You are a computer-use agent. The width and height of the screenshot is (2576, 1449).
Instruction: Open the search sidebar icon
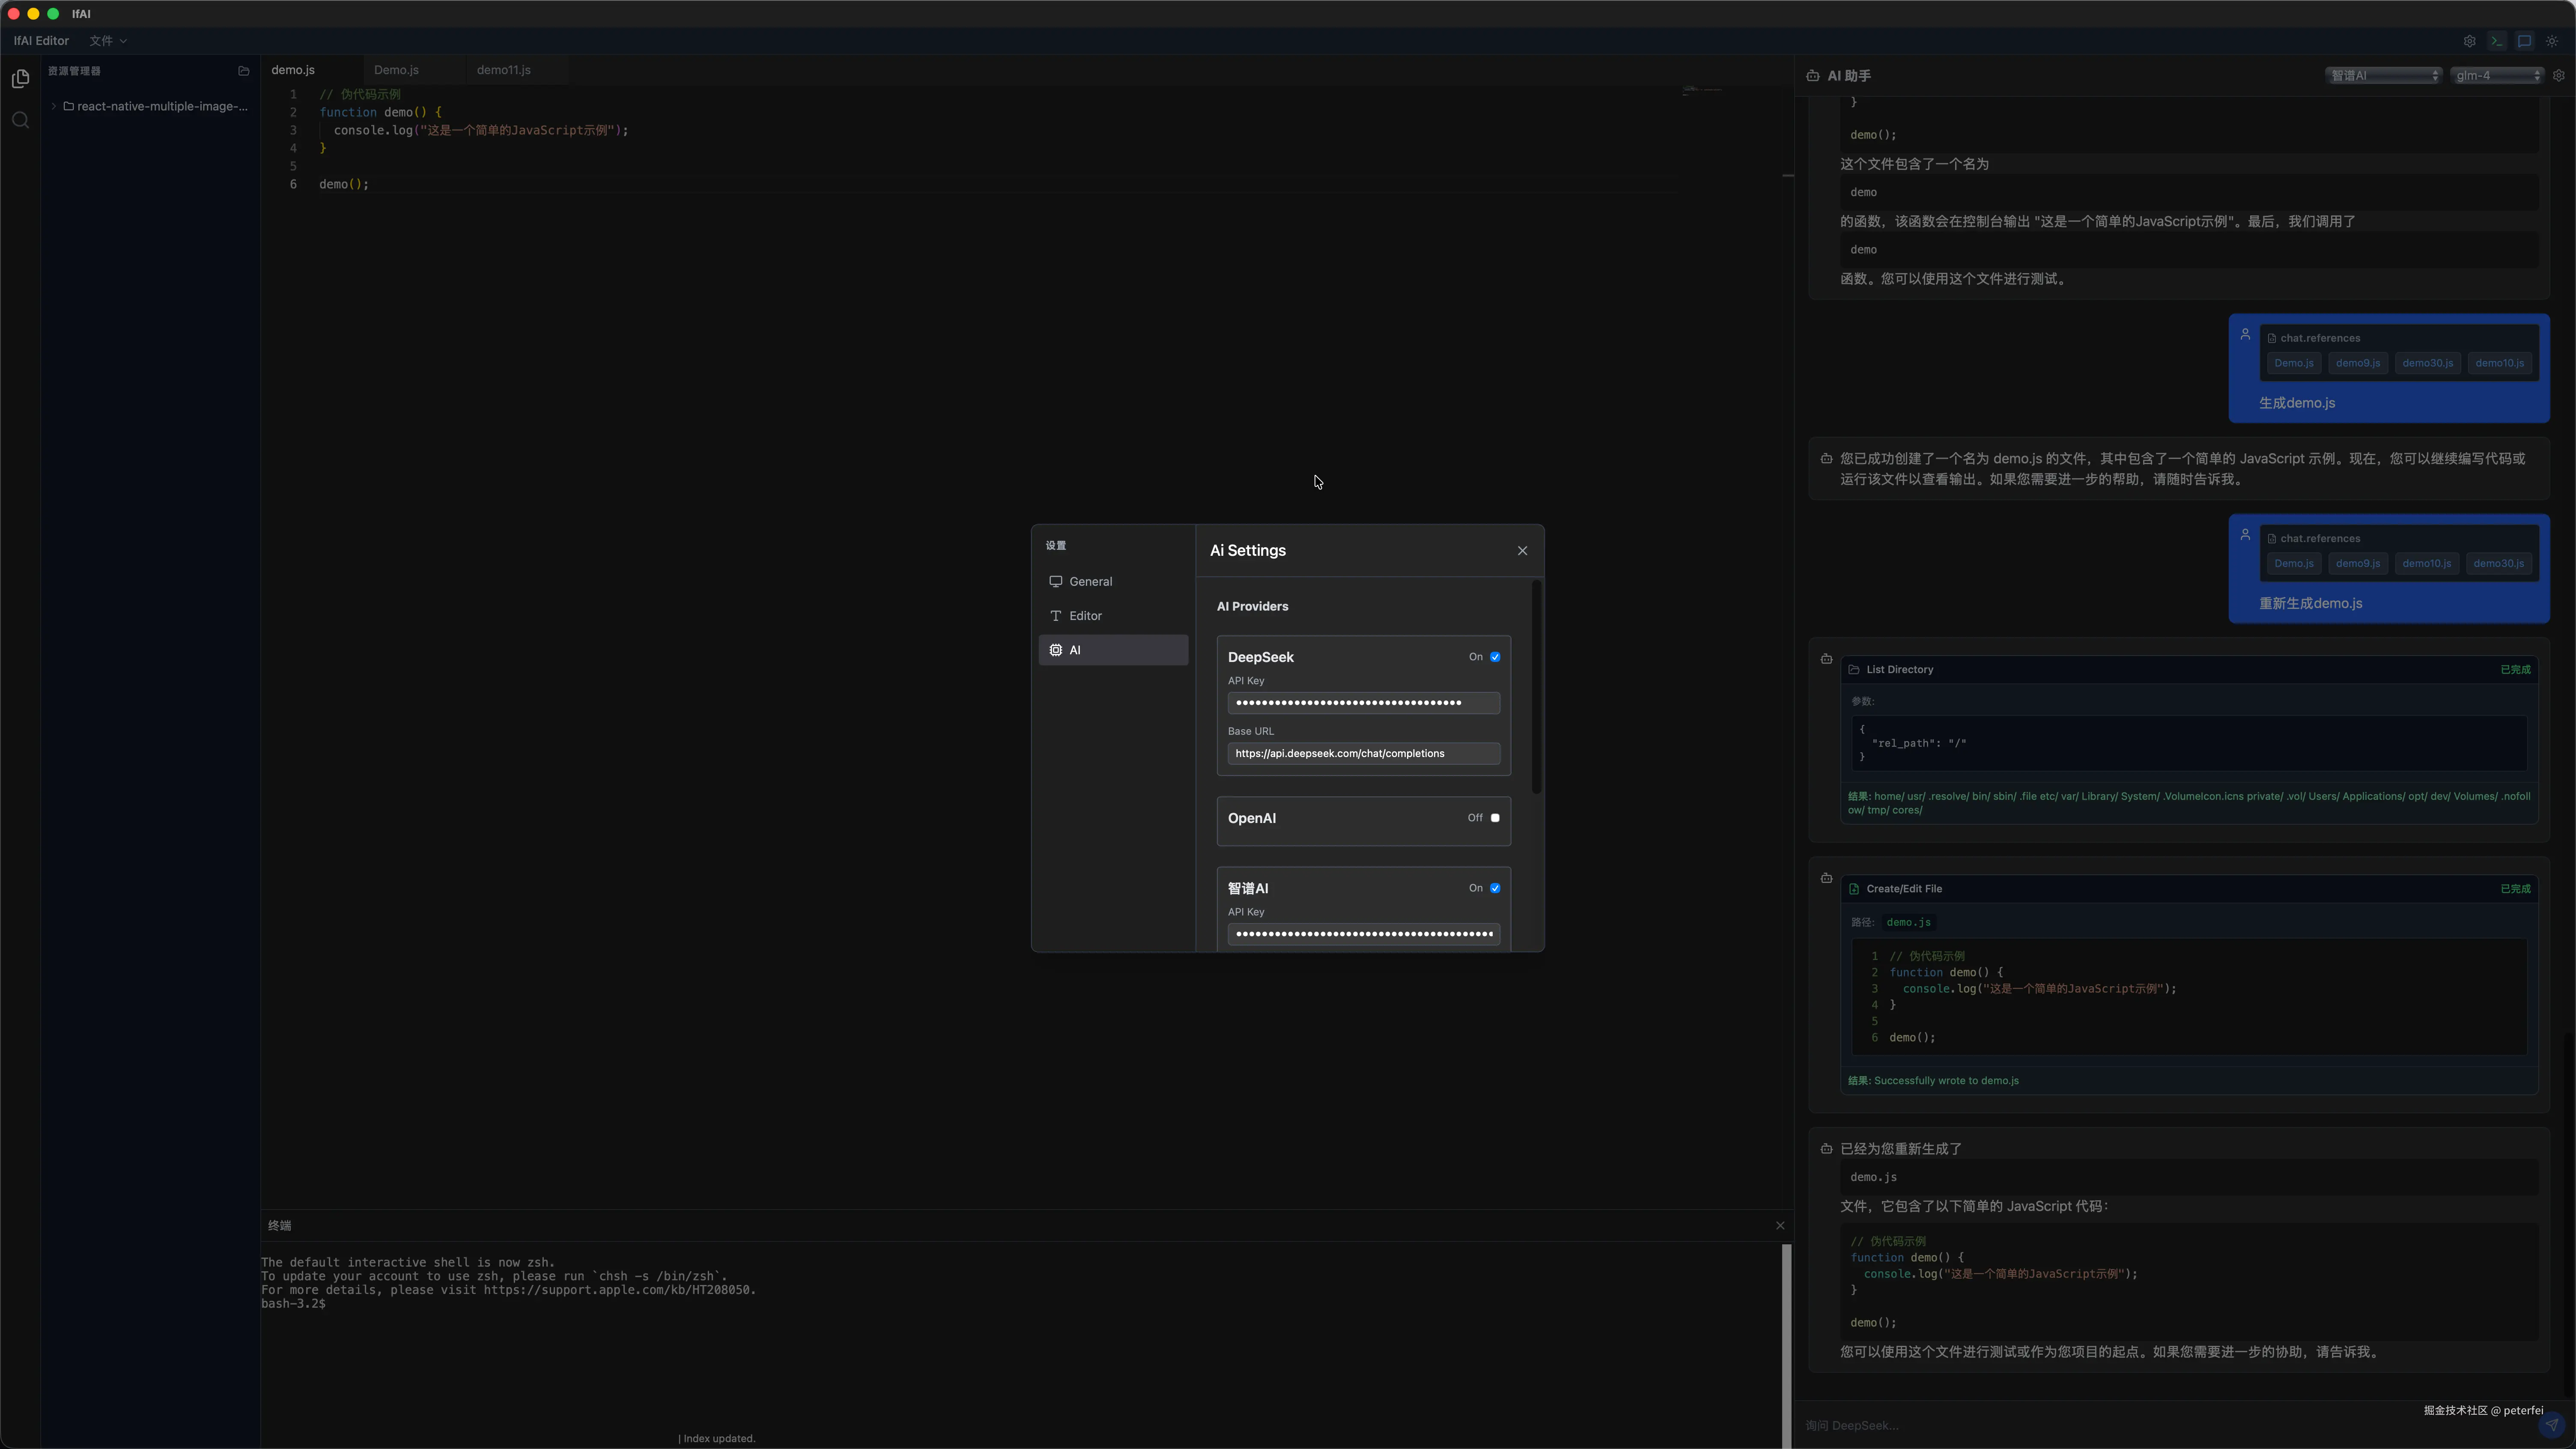[20, 120]
